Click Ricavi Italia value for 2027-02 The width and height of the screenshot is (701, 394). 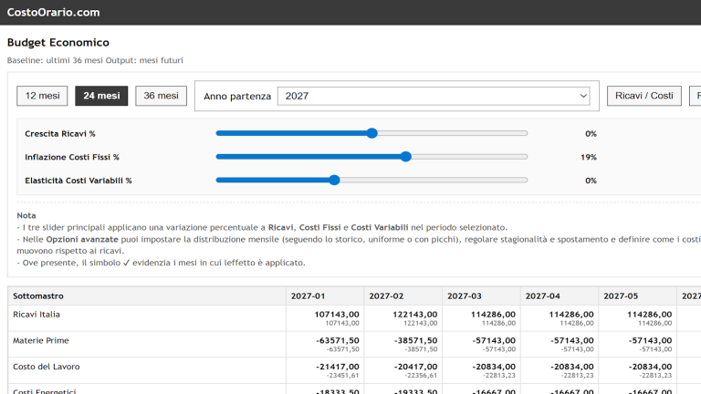coord(415,315)
